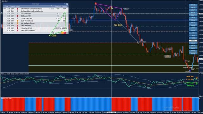This screenshot has width=203, height=114.
Task: Switch chart to the AUDUSD symbol button
Action: click(x=193, y=20)
